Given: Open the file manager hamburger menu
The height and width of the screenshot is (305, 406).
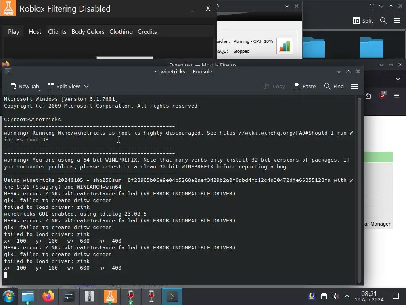Looking at the screenshot, I should pyautogui.click(x=397, y=21).
